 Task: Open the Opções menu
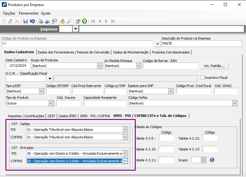[x=9, y=13]
